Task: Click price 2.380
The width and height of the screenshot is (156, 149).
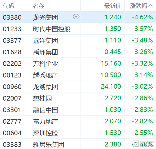Action: coord(113,144)
